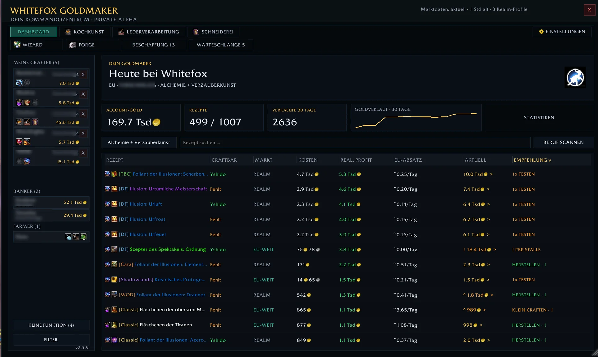Click the jewelcrafting gem icon of the 5.7 Tsd crafter
Viewport: 598px width, 357px height.
19,142
